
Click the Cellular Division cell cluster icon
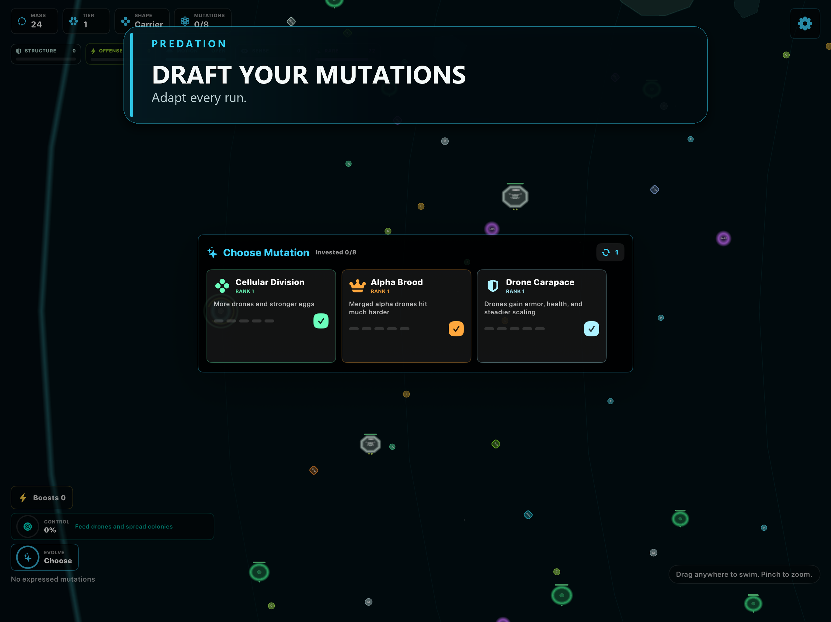click(222, 286)
